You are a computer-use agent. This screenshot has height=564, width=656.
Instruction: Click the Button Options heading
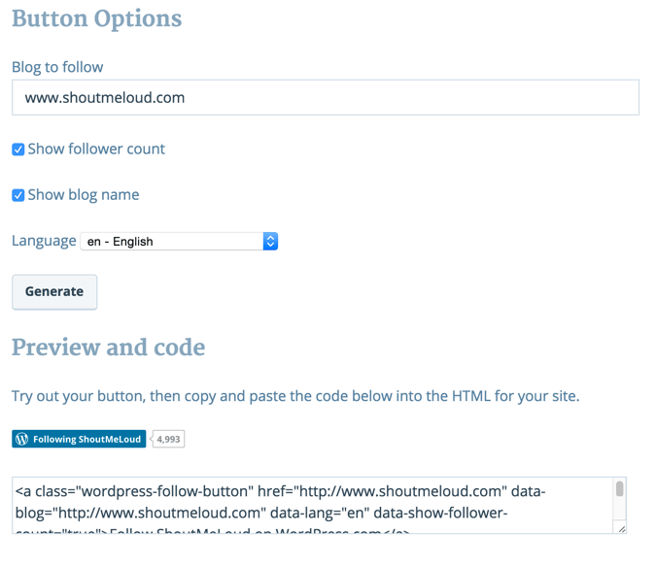pos(96,18)
